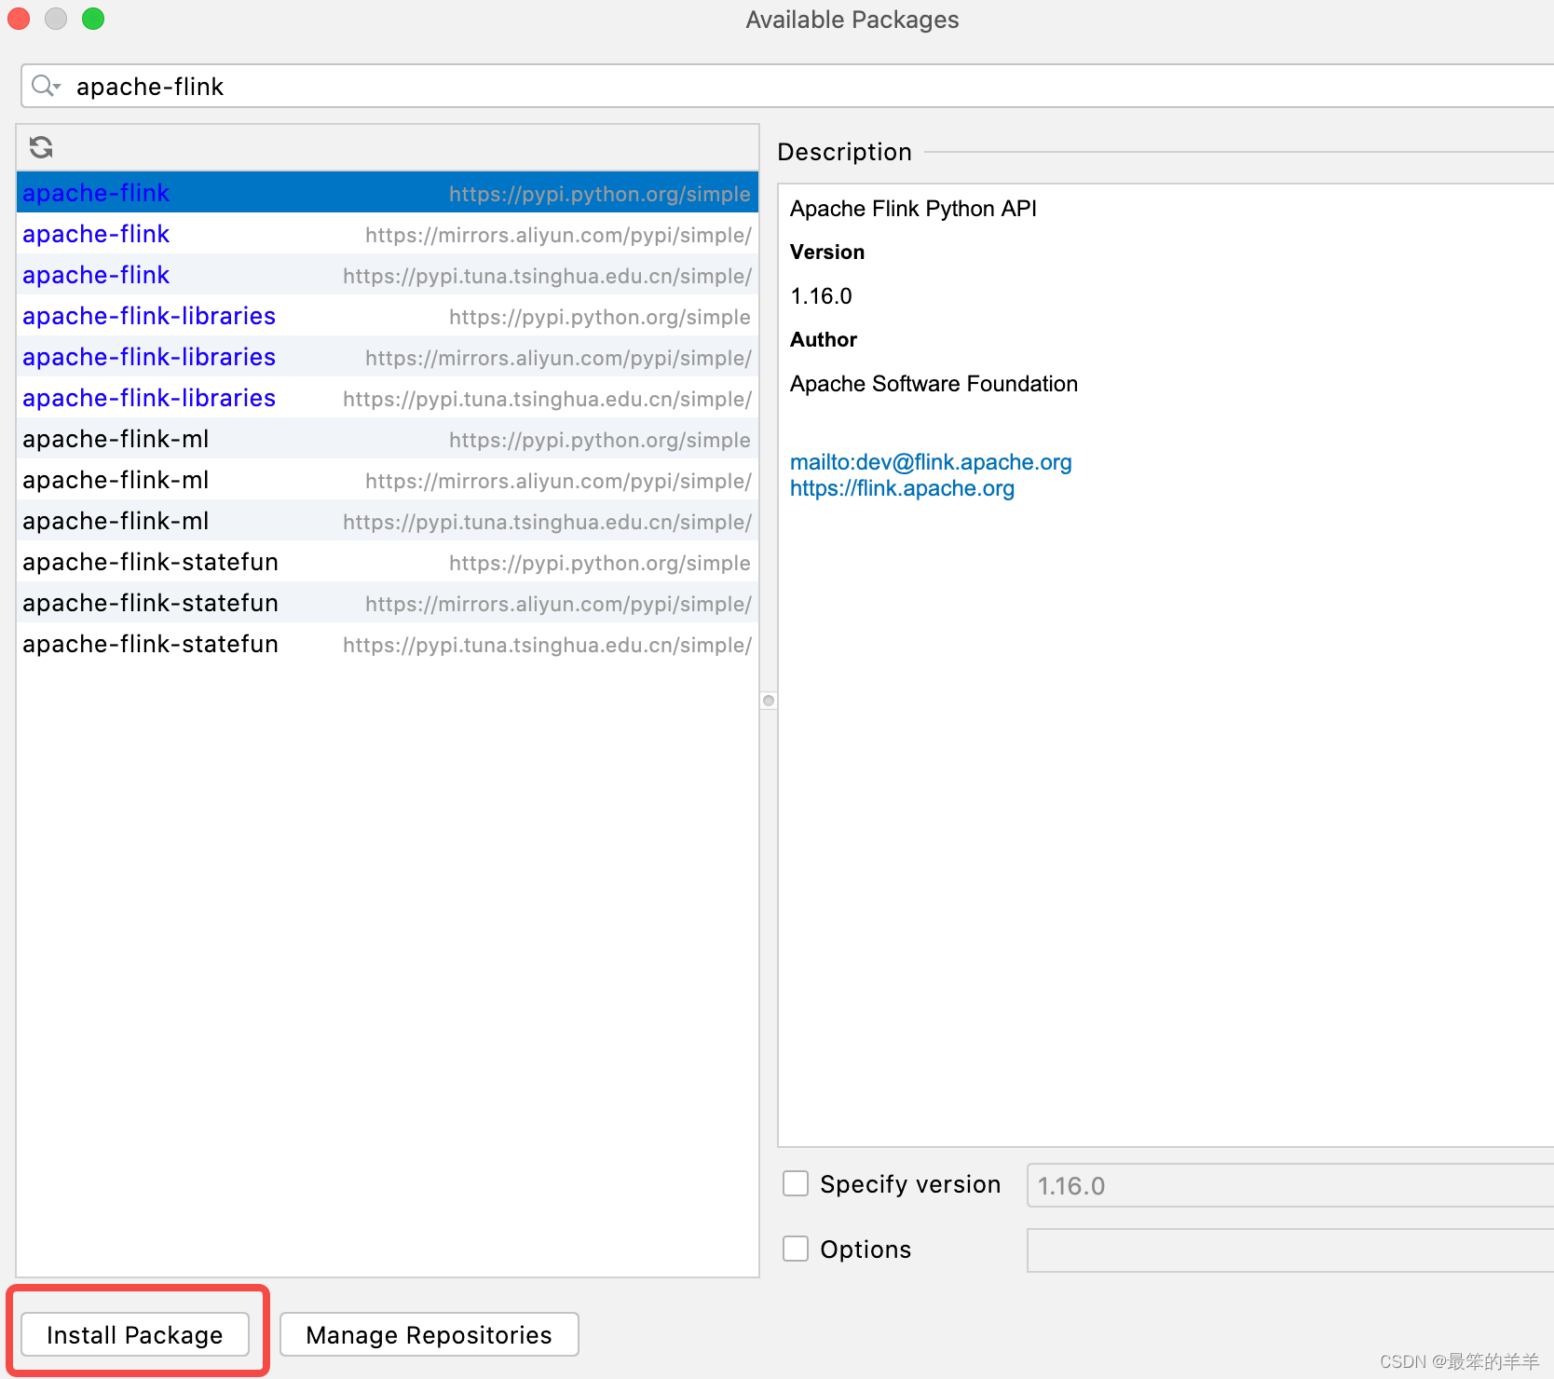
Task: Click the Apache Software Foundation author text
Action: (x=934, y=384)
